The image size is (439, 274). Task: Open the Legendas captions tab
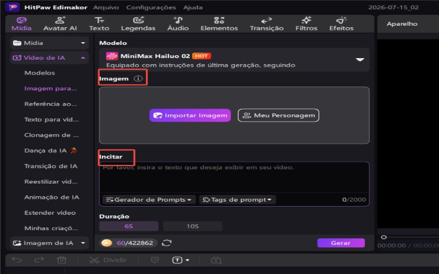pyautogui.click(x=138, y=24)
